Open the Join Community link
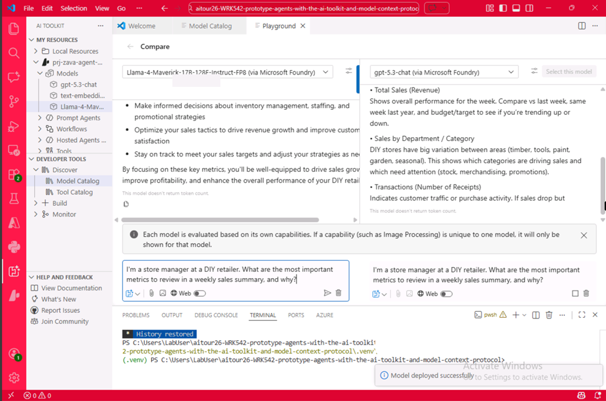Image resolution: width=606 pixels, height=401 pixels. click(65, 322)
